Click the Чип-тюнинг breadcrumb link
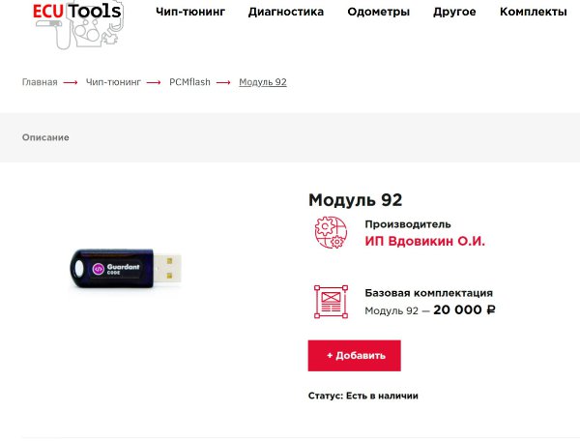The image size is (580, 441). [115, 82]
